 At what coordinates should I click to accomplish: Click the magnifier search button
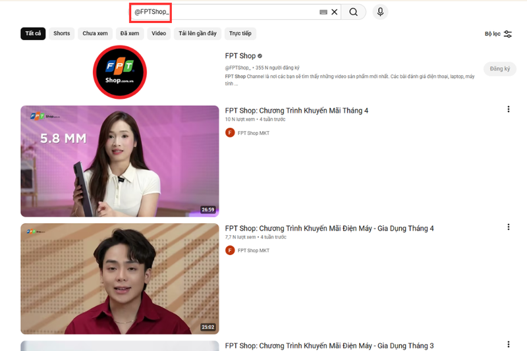(x=353, y=12)
